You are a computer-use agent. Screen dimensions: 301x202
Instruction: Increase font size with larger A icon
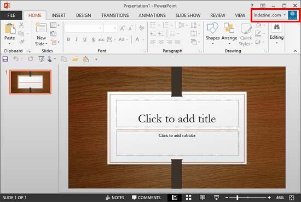pyautogui.click(x=122, y=28)
